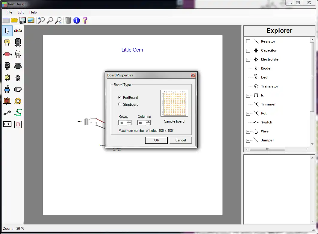Decrease Columns with the down spinner arrow

[148, 124]
